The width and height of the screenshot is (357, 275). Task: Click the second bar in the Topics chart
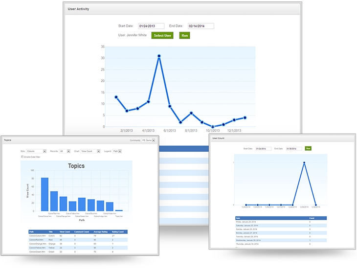click(54, 201)
